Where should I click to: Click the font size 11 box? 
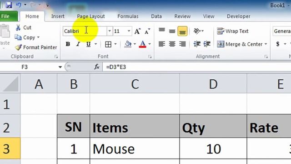point(120,31)
